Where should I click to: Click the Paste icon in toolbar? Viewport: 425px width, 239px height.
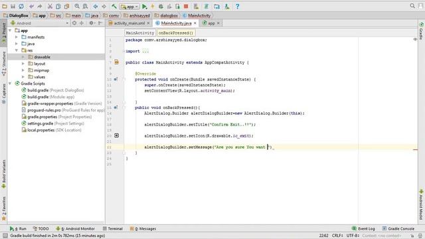66,6
